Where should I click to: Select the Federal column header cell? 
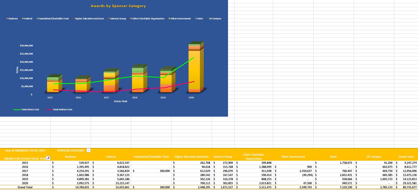(x=111, y=157)
